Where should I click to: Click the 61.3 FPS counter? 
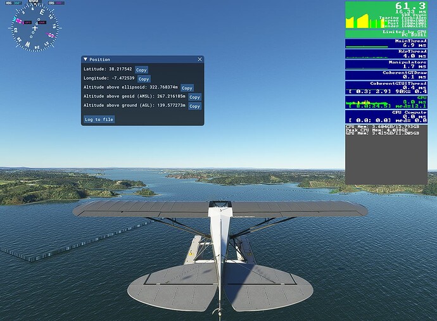tap(410, 6)
